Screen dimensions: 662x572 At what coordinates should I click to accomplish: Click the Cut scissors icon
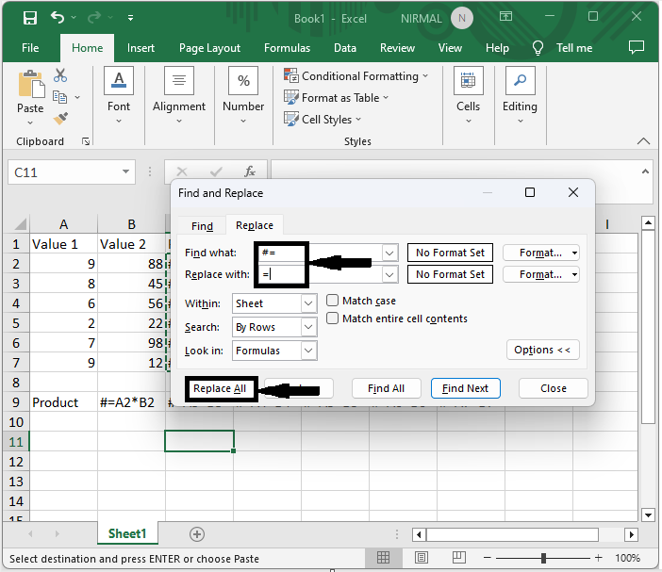(60, 75)
